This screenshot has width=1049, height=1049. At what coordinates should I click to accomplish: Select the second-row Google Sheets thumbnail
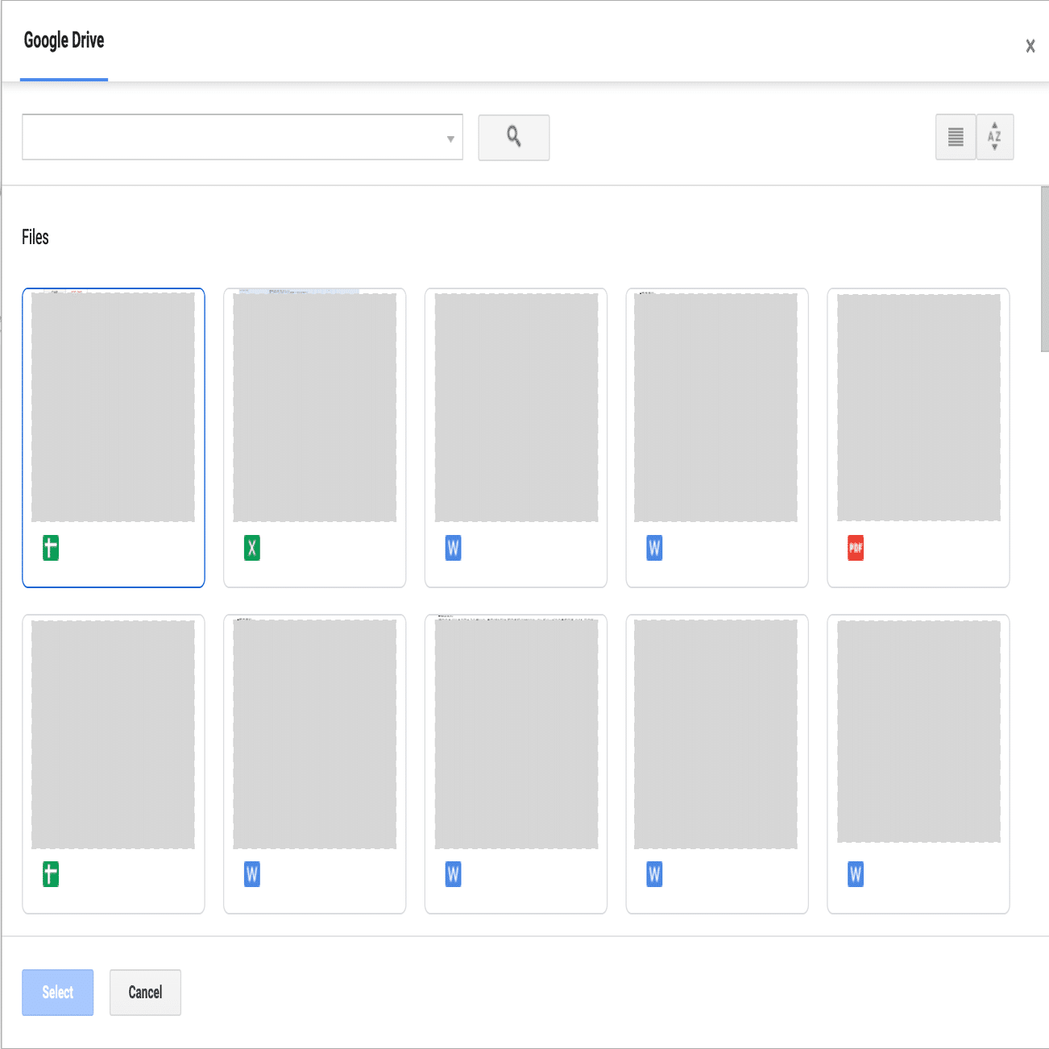(x=113, y=733)
